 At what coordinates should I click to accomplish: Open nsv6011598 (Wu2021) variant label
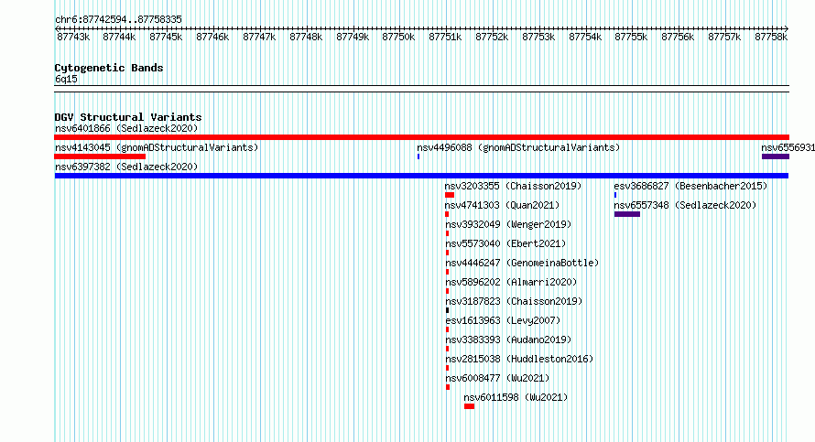pyautogui.click(x=516, y=397)
